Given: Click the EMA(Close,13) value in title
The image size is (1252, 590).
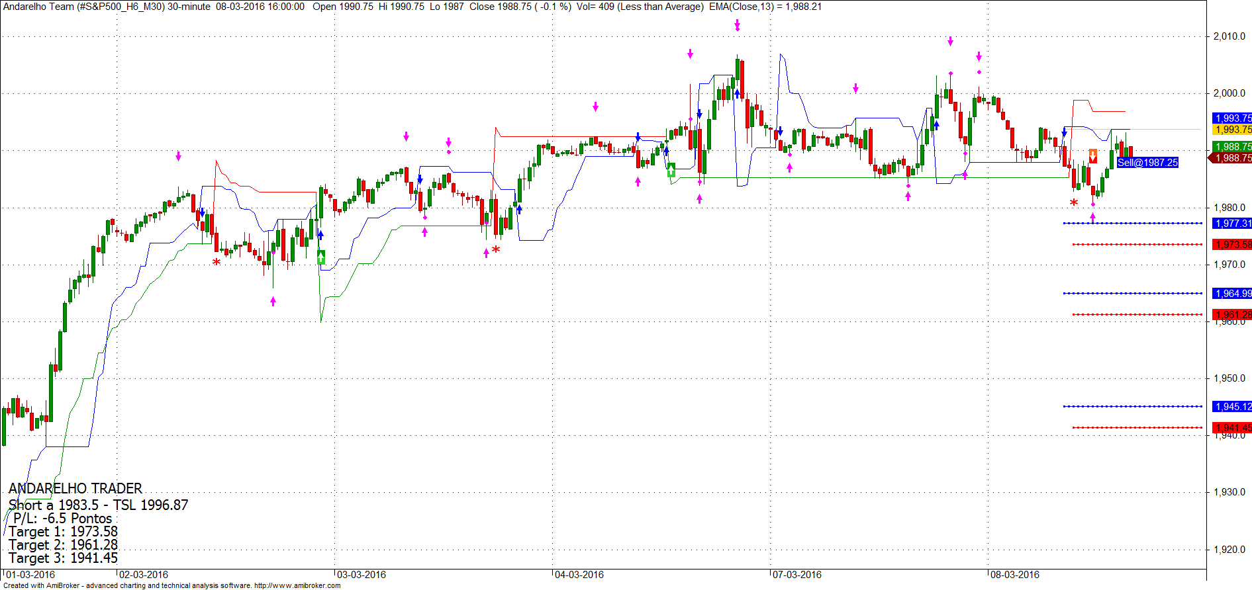Looking at the screenshot, I should coord(765,7).
